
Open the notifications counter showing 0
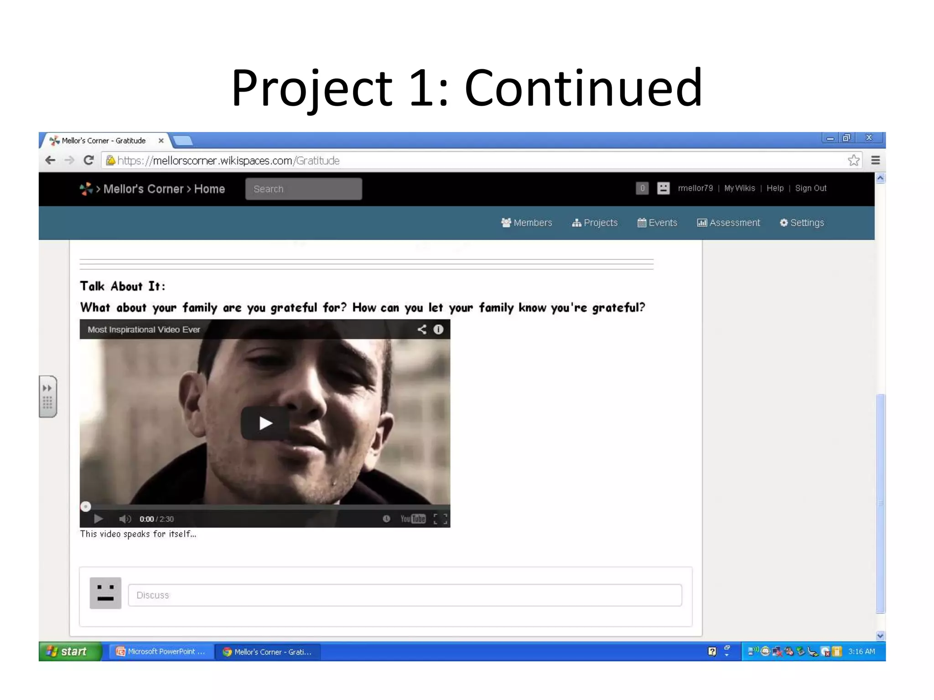[x=642, y=188]
